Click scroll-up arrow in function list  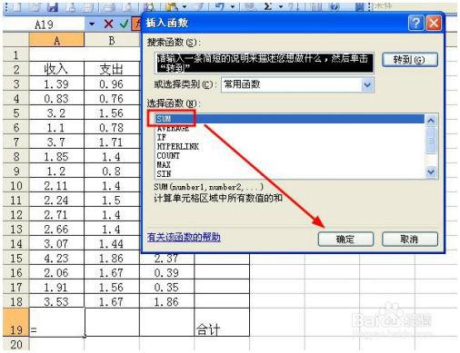pyautogui.click(x=431, y=120)
